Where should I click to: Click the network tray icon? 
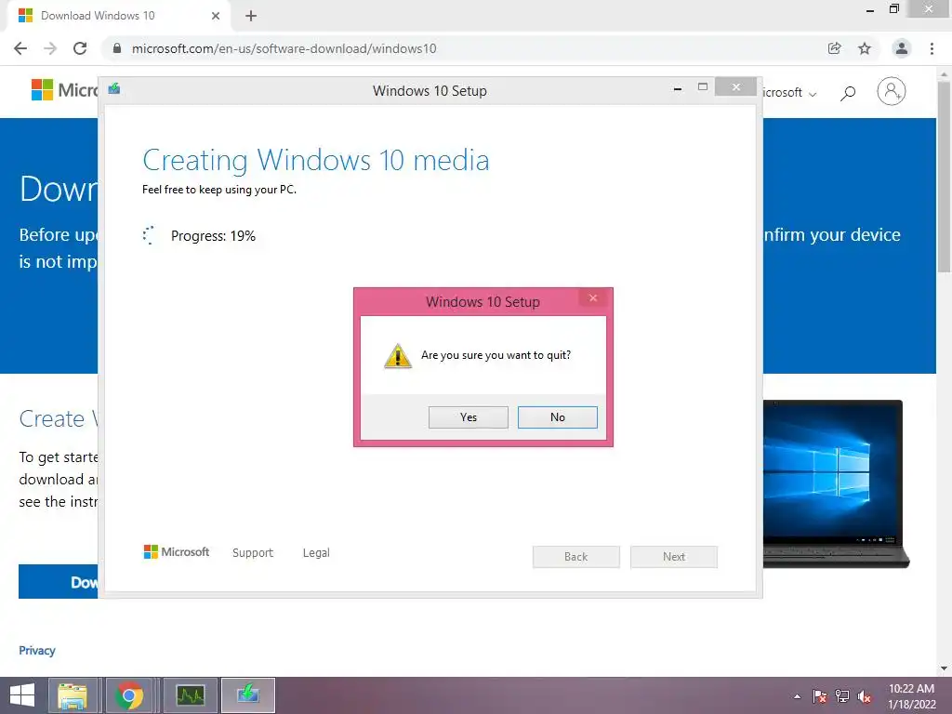pos(842,696)
